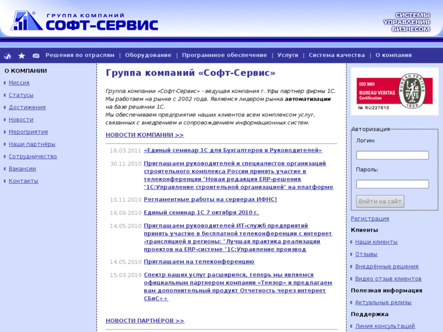Open news dated 30.11.2010 about строительного комплекса

pyautogui.click(x=238, y=175)
